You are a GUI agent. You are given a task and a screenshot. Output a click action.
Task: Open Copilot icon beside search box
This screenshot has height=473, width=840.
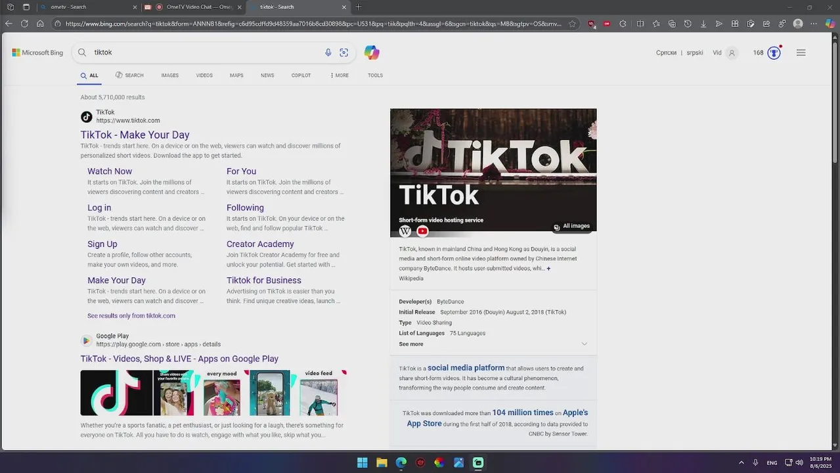click(372, 53)
